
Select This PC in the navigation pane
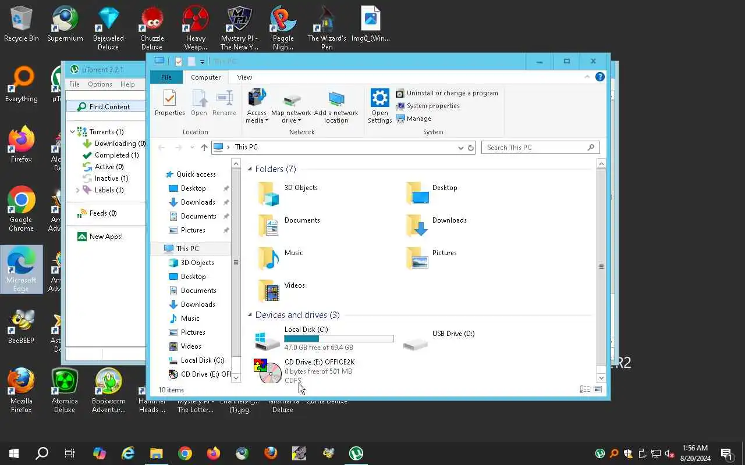click(187, 249)
